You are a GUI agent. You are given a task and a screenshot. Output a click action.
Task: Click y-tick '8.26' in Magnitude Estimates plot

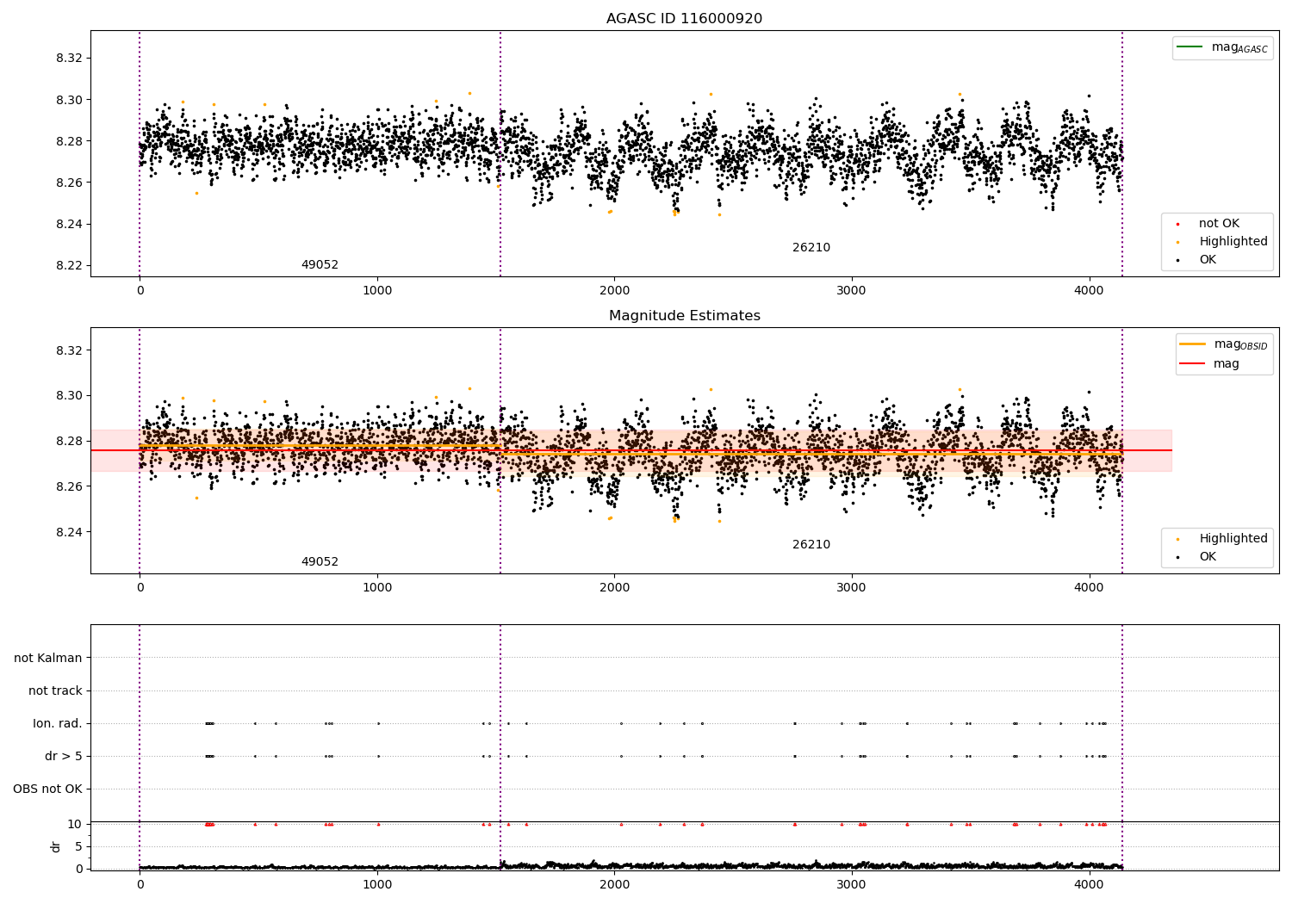(x=69, y=487)
